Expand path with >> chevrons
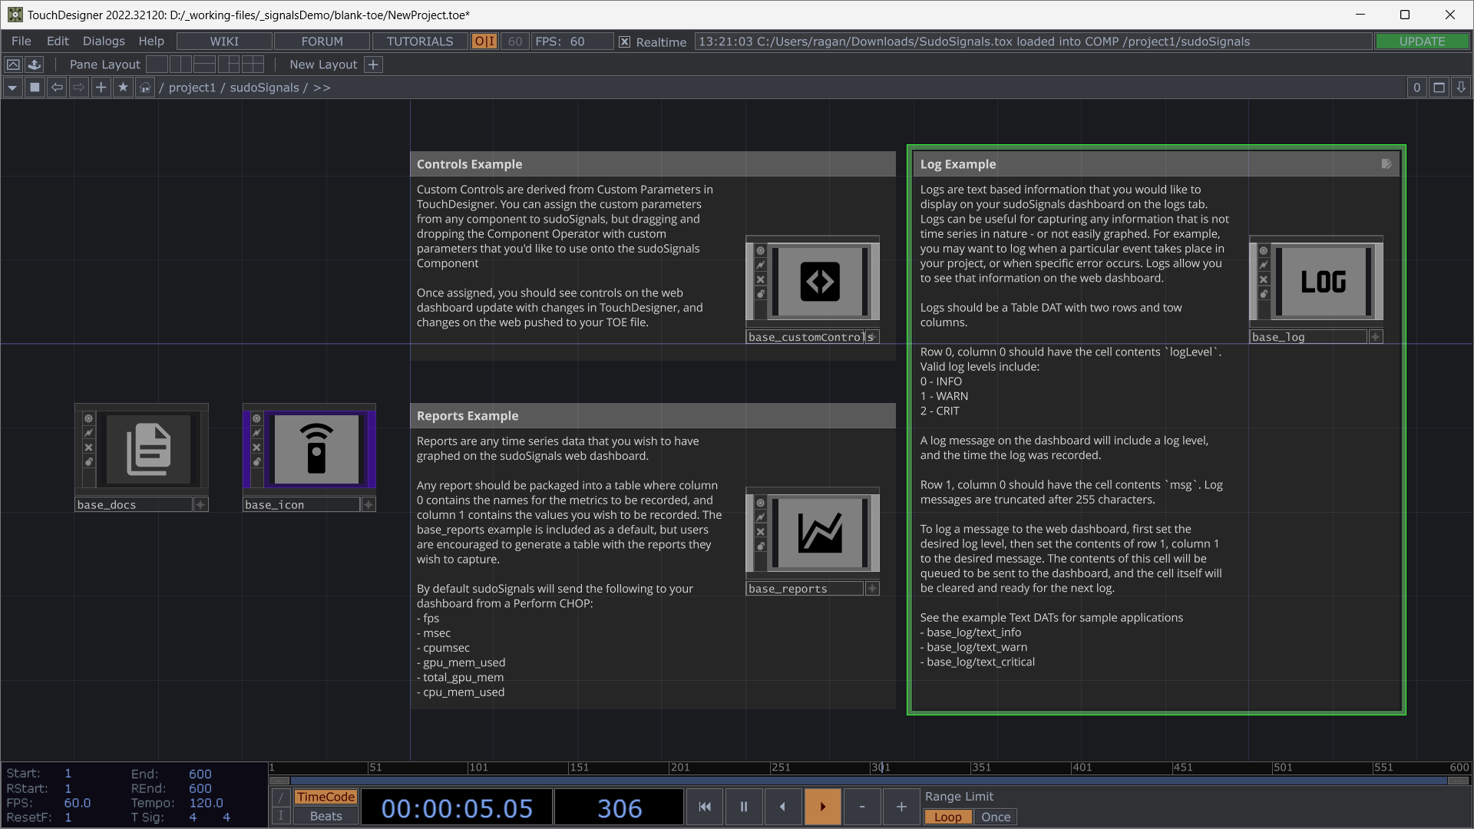Viewport: 1474px width, 829px height. 322,88
